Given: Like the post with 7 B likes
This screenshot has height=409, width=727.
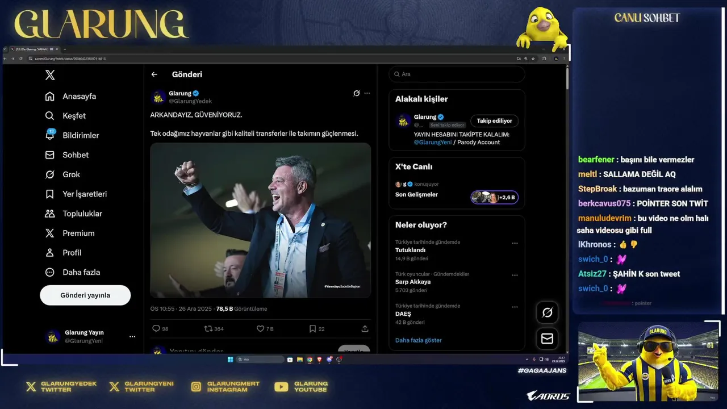Looking at the screenshot, I should [x=260, y=328].
